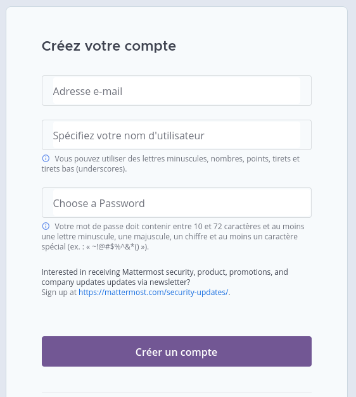Click the username hint about lettres minuscules
Screen dimensions: 356x397
point(170,163)
